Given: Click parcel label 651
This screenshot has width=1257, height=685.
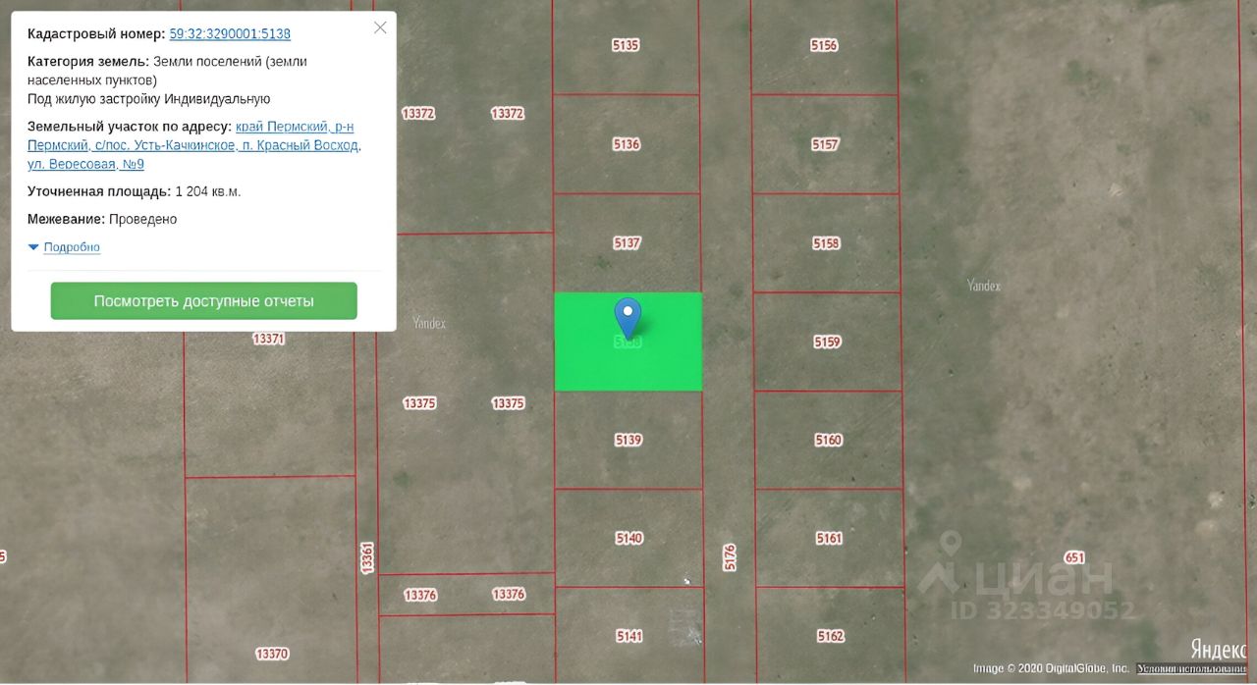Looking at the screenshot, I should pyautogui.click(x=1074, y=557).
